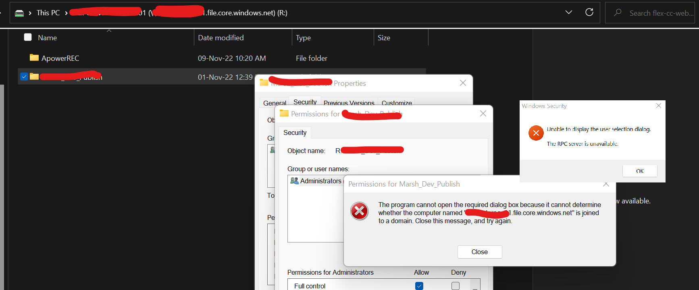
Task: Click the RPC server is unavailable text
Action: click(582, 144)
